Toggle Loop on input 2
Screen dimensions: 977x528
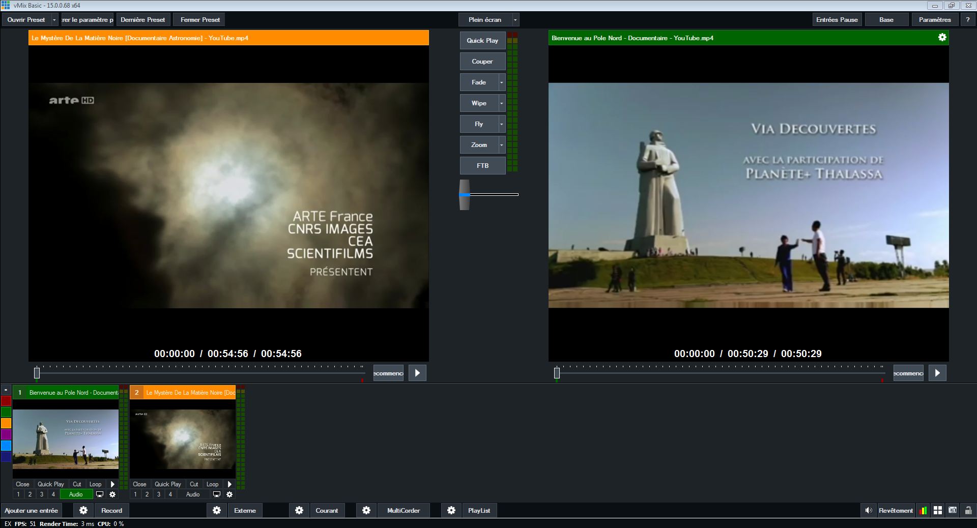point(212,484)
